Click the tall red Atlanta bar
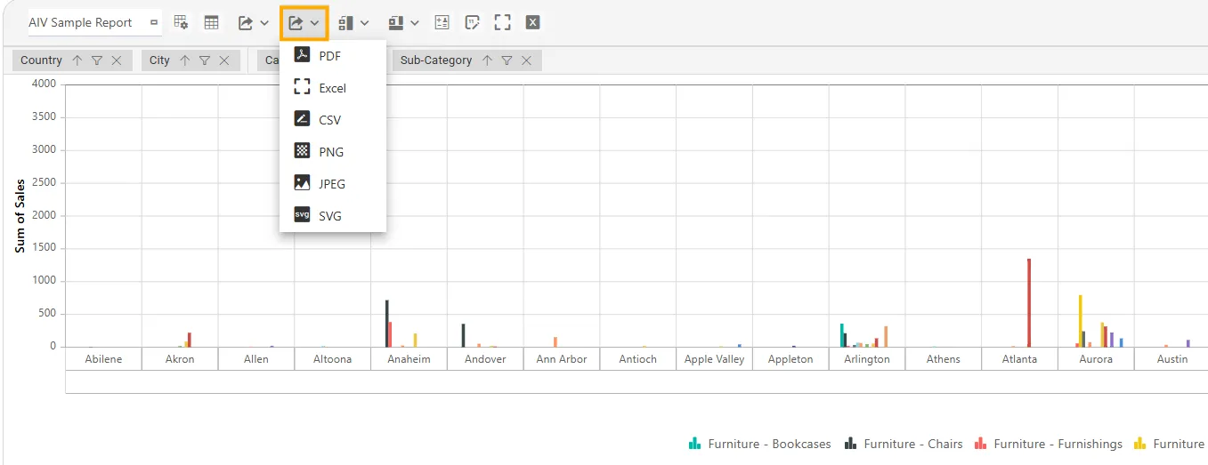This screenshot has width=1208, height=465. (x=1029, y=302)
